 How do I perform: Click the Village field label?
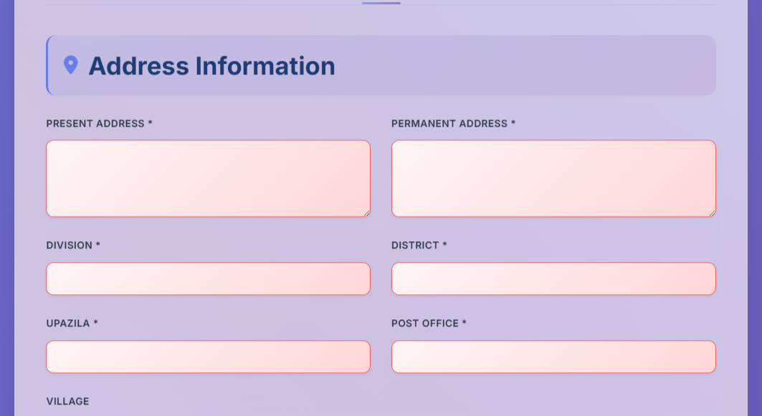click(67, 402)
